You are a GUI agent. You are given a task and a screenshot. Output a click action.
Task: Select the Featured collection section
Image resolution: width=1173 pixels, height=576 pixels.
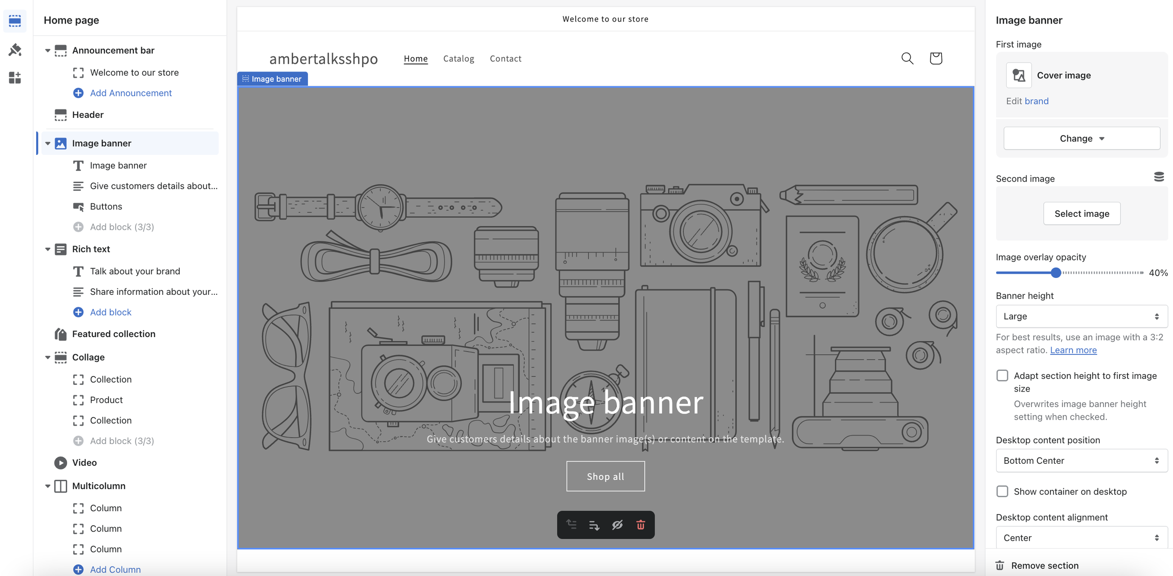pyautogui.click(x=114, y=334)
